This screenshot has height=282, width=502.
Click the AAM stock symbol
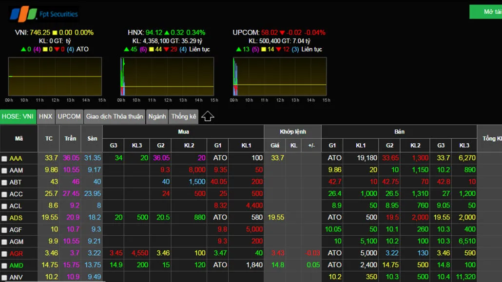(16, 170)
